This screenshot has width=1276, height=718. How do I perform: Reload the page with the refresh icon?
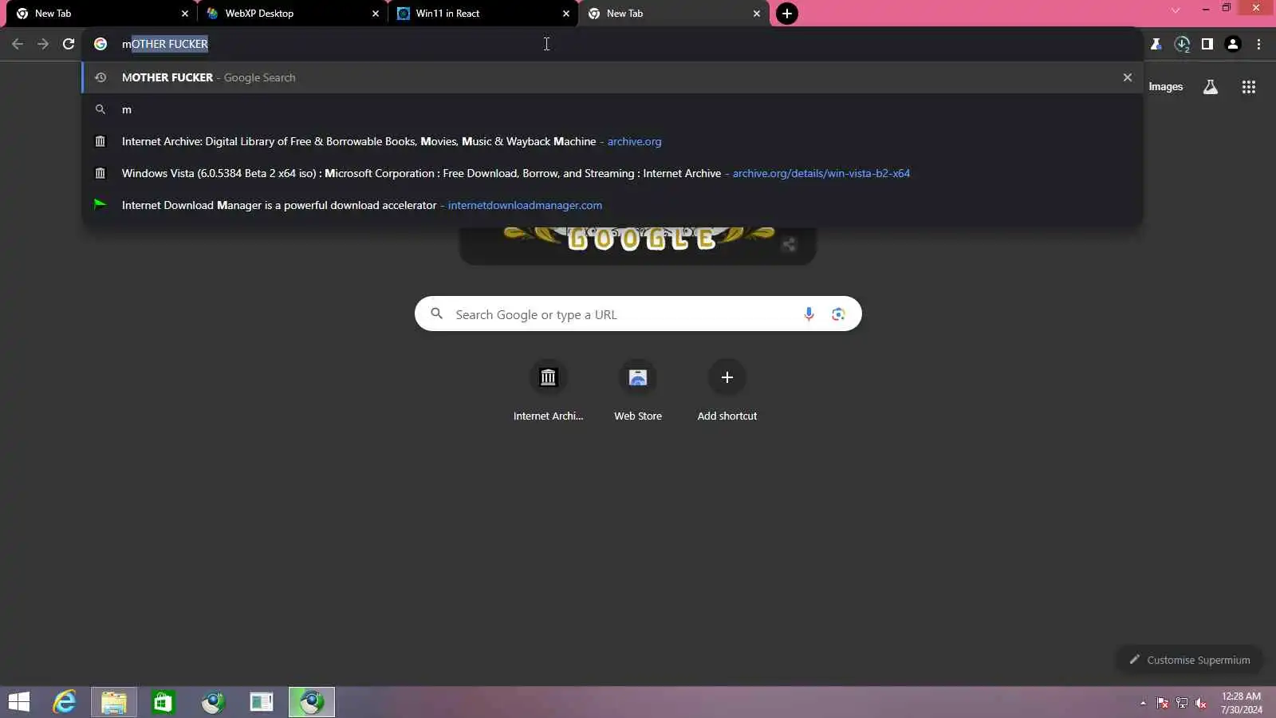point(69,44)
